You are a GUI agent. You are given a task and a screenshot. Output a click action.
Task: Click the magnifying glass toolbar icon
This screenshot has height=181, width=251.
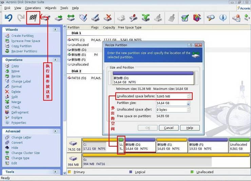tap(211, 18)
